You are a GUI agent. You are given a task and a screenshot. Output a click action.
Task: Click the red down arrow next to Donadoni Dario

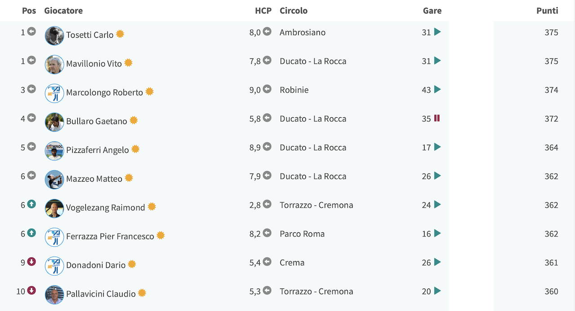[31, 262]
